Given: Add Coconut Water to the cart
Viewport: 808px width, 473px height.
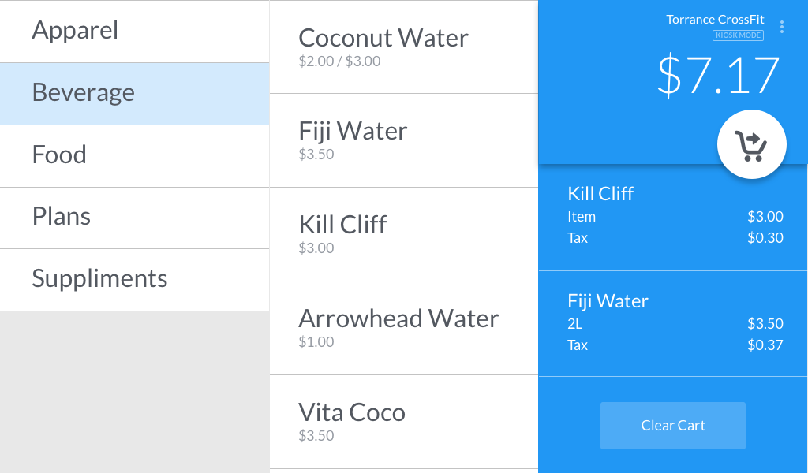Looking at the screenshot, I should click(x=403, y=47).
